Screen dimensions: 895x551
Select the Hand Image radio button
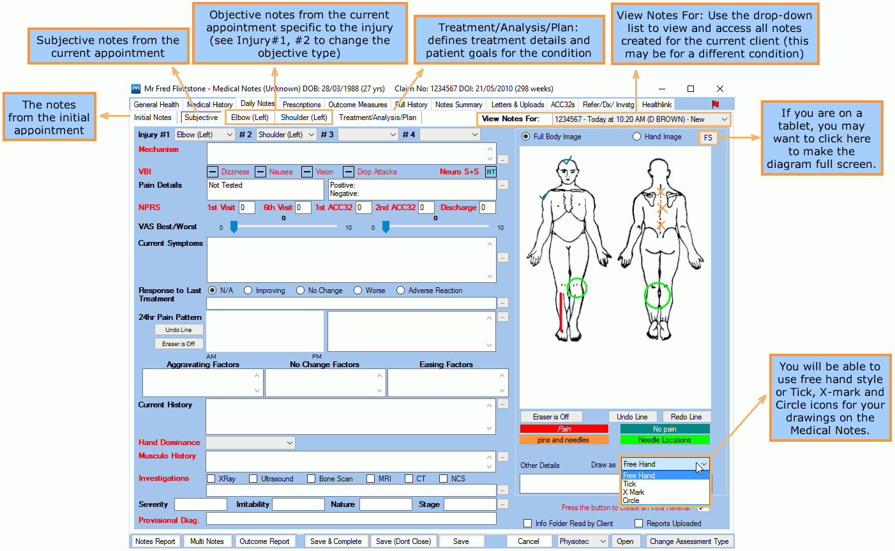pyautogui.click(x=636, y=137)
